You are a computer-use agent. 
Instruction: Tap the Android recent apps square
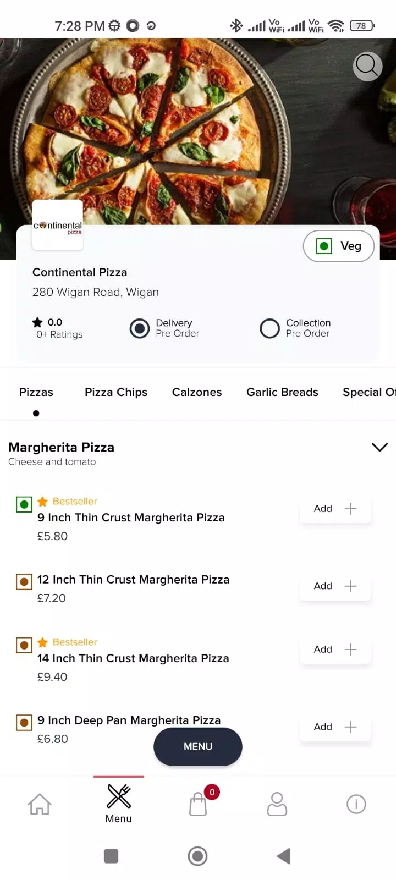coord(111,856)
